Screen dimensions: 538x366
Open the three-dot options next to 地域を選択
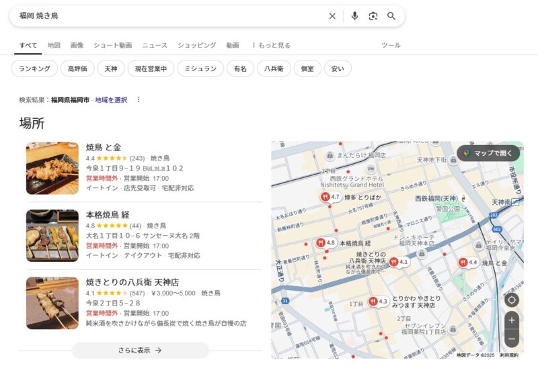click(x=139, y=100)
